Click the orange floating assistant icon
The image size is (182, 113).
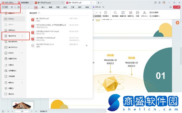click(x=177, y=23)
